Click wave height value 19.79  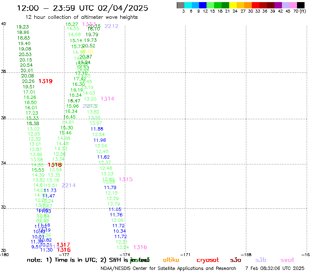(x=92, y=35)
